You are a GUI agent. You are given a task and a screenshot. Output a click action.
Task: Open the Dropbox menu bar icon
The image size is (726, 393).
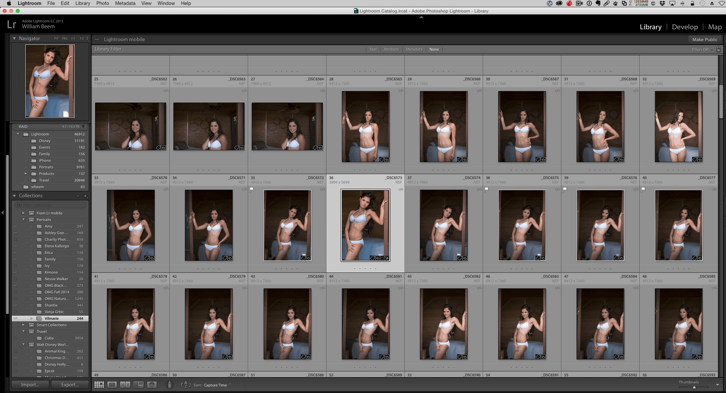click(x=662, y=3)
